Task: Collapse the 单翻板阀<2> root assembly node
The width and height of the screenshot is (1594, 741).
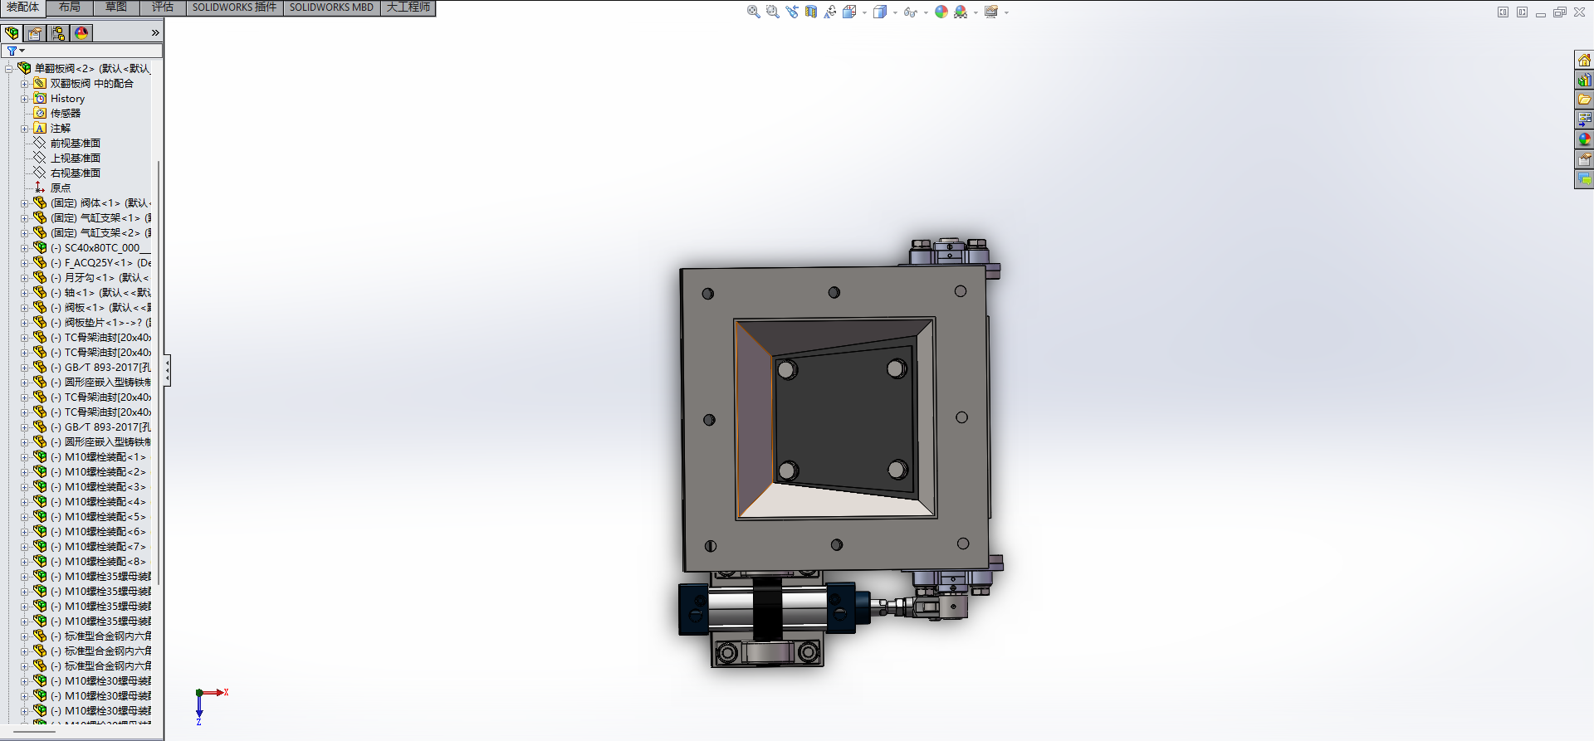Action: click(9, 69)
